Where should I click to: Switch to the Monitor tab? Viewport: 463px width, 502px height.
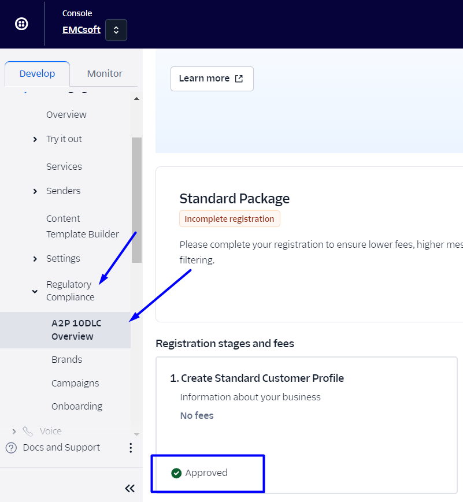105,73
